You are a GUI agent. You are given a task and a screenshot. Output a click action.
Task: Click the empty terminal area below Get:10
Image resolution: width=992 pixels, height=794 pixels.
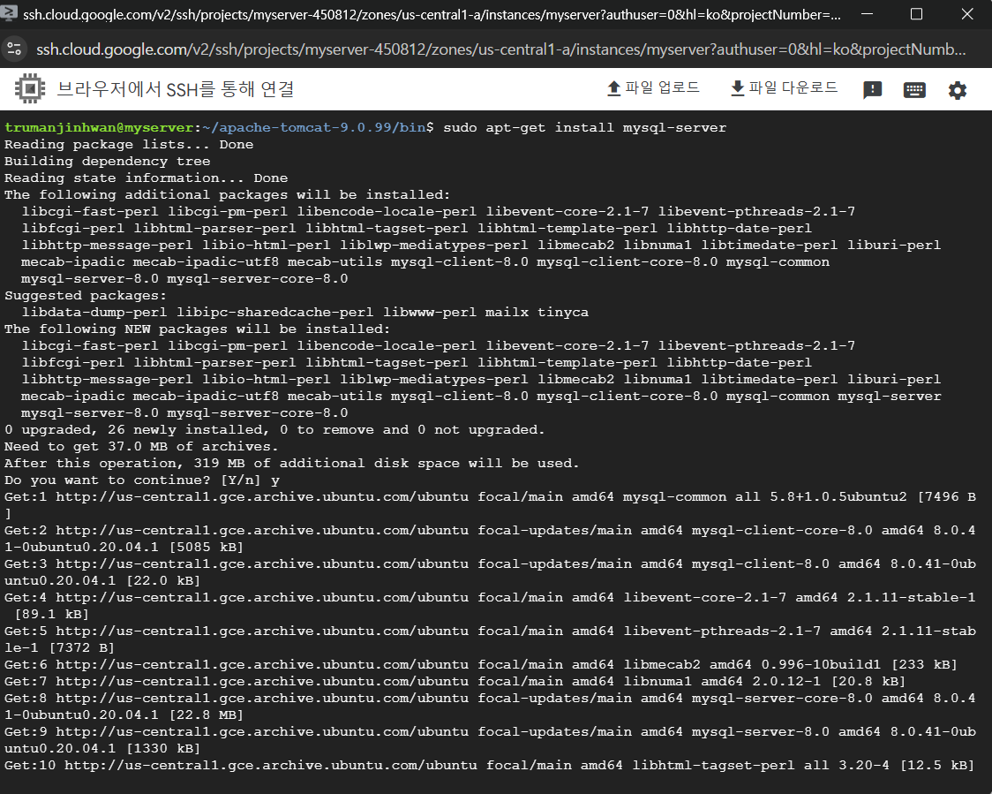pos(494,782)
